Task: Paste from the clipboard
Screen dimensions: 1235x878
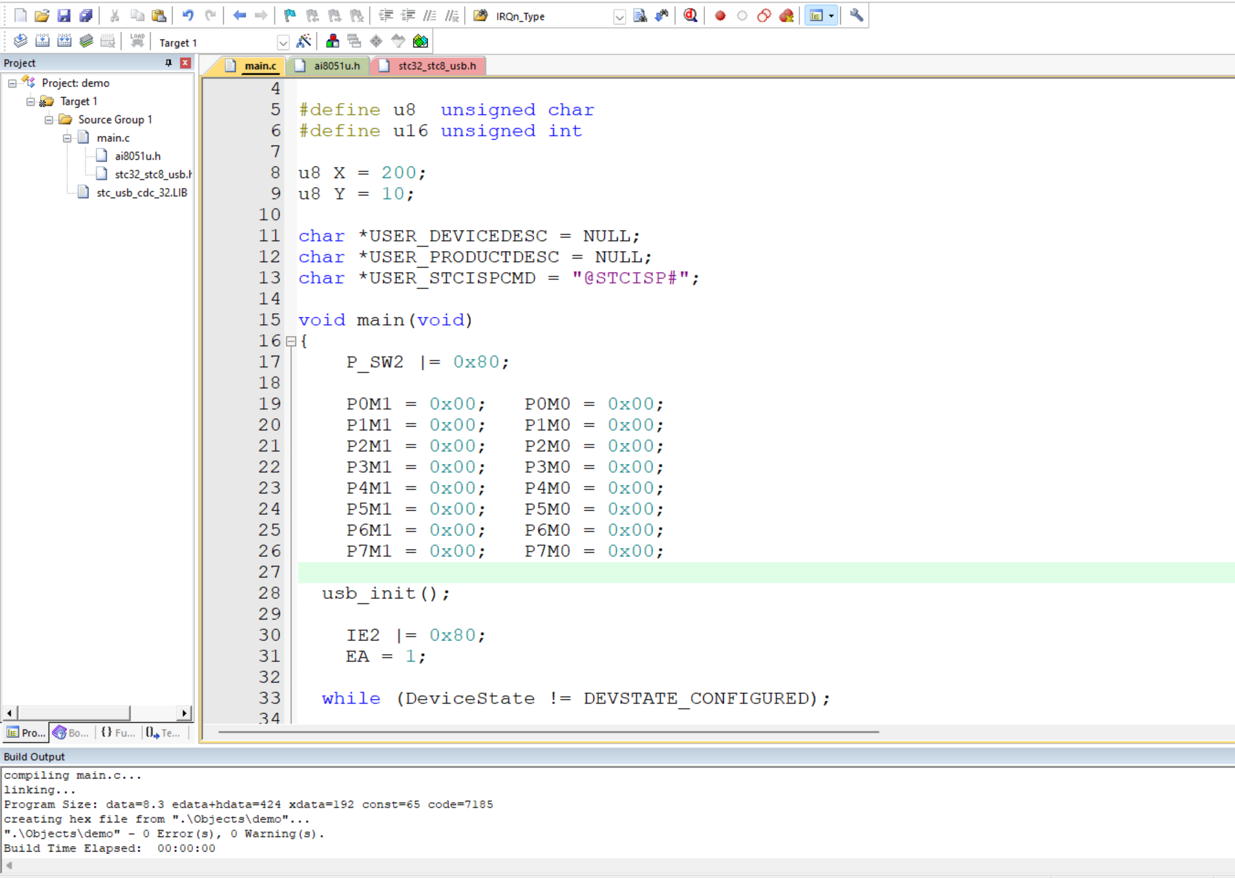Action: tap(159, 16)
